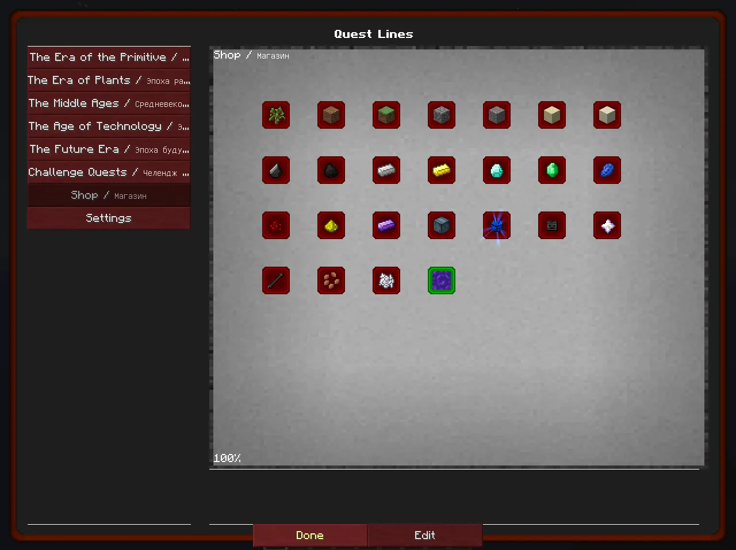Image resolution: width=736 pixels, height=550 pixels.
Task: Select the wither skeleton skull quest icon
Action: point(552,225)
